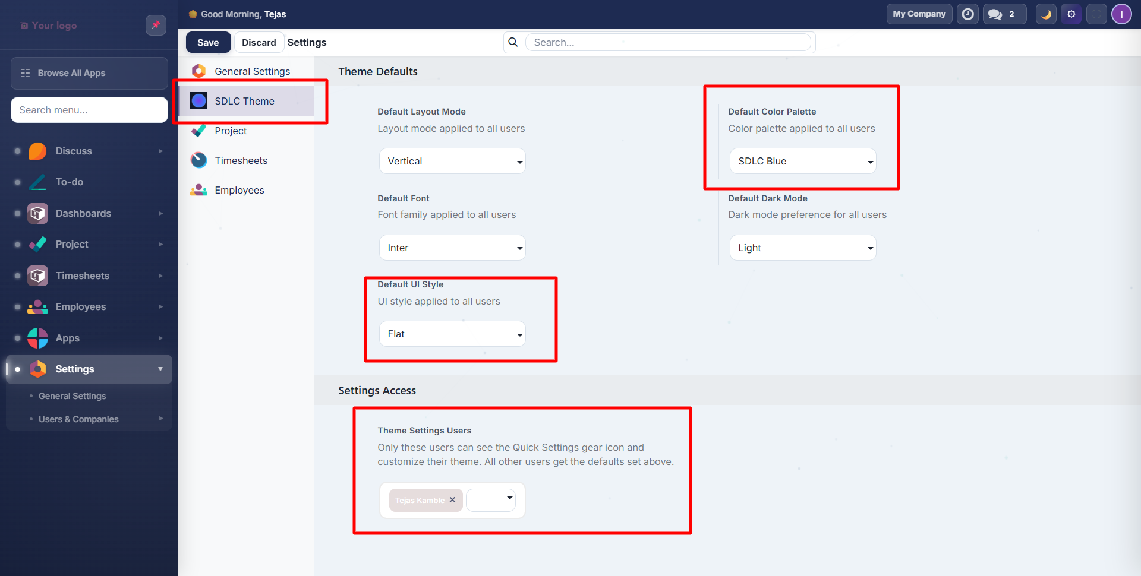Open the To-do app icon

[37, 182]
